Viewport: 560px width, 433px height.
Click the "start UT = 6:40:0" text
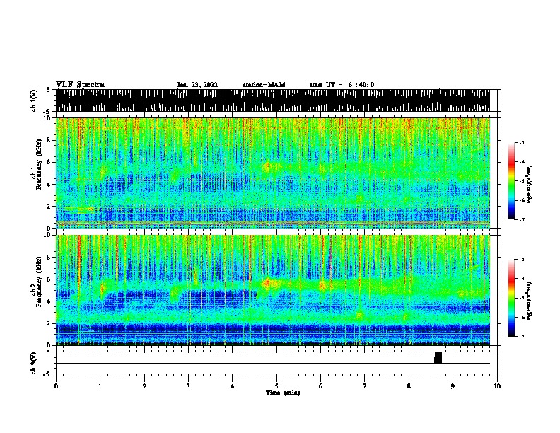[x=342, y=85]
